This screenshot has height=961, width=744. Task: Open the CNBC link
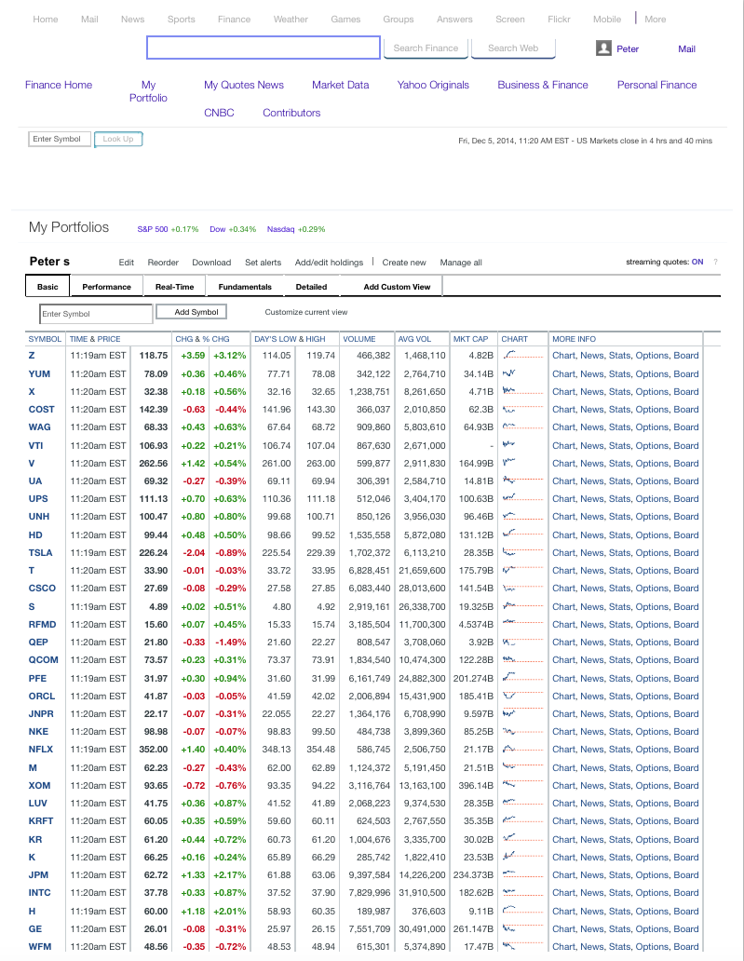coord(220,113)
